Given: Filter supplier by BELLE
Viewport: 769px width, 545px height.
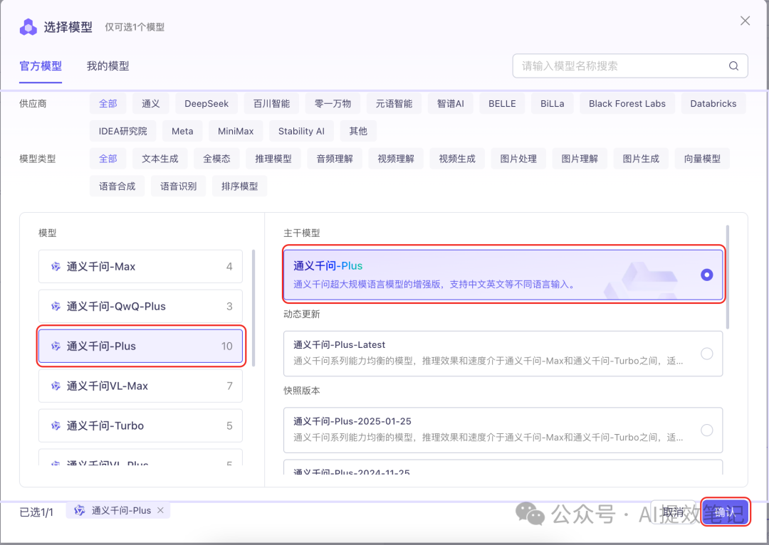Looking at the screenshot, I should tap(502, 103).
